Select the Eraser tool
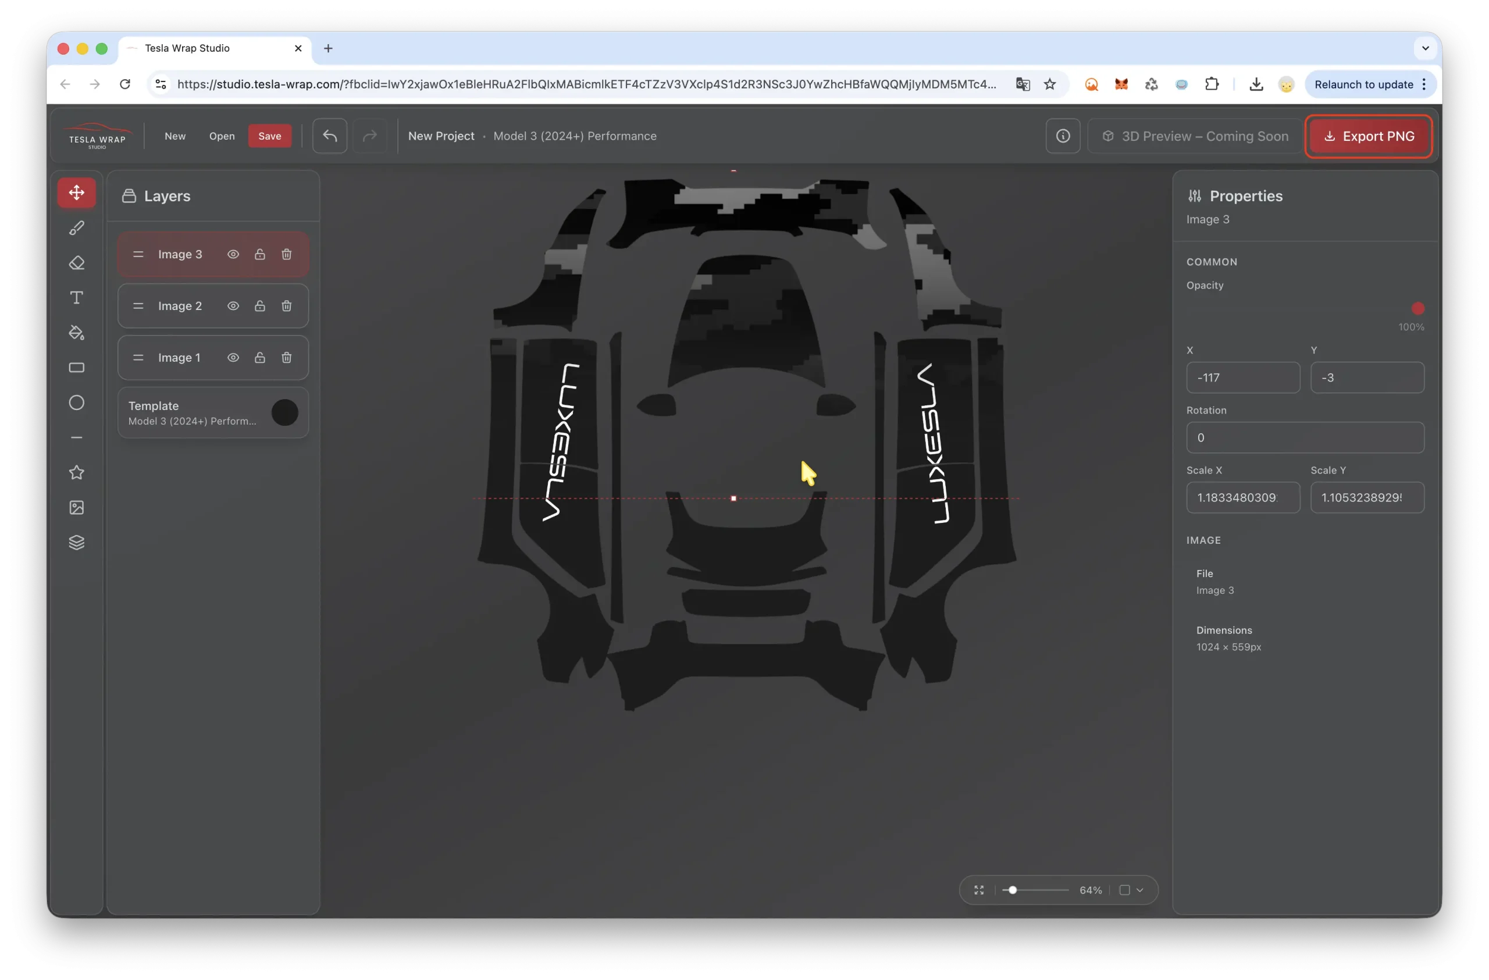This screenshot has height=980, width=1489. [x=76, y=263]
